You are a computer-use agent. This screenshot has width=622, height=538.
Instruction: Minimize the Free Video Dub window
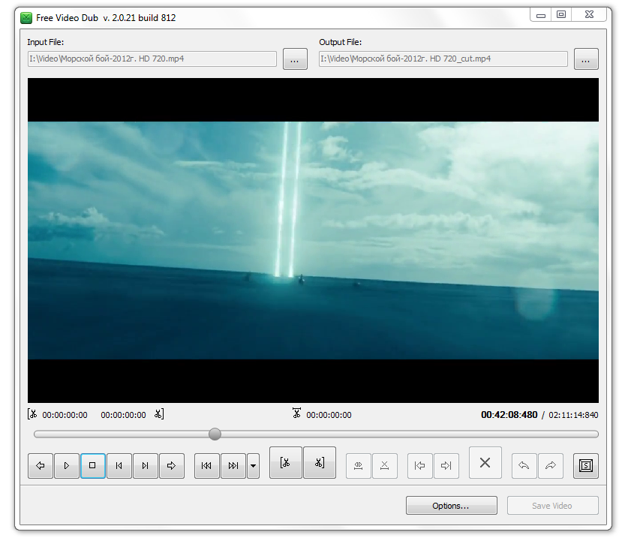click(x=541, y=15)
